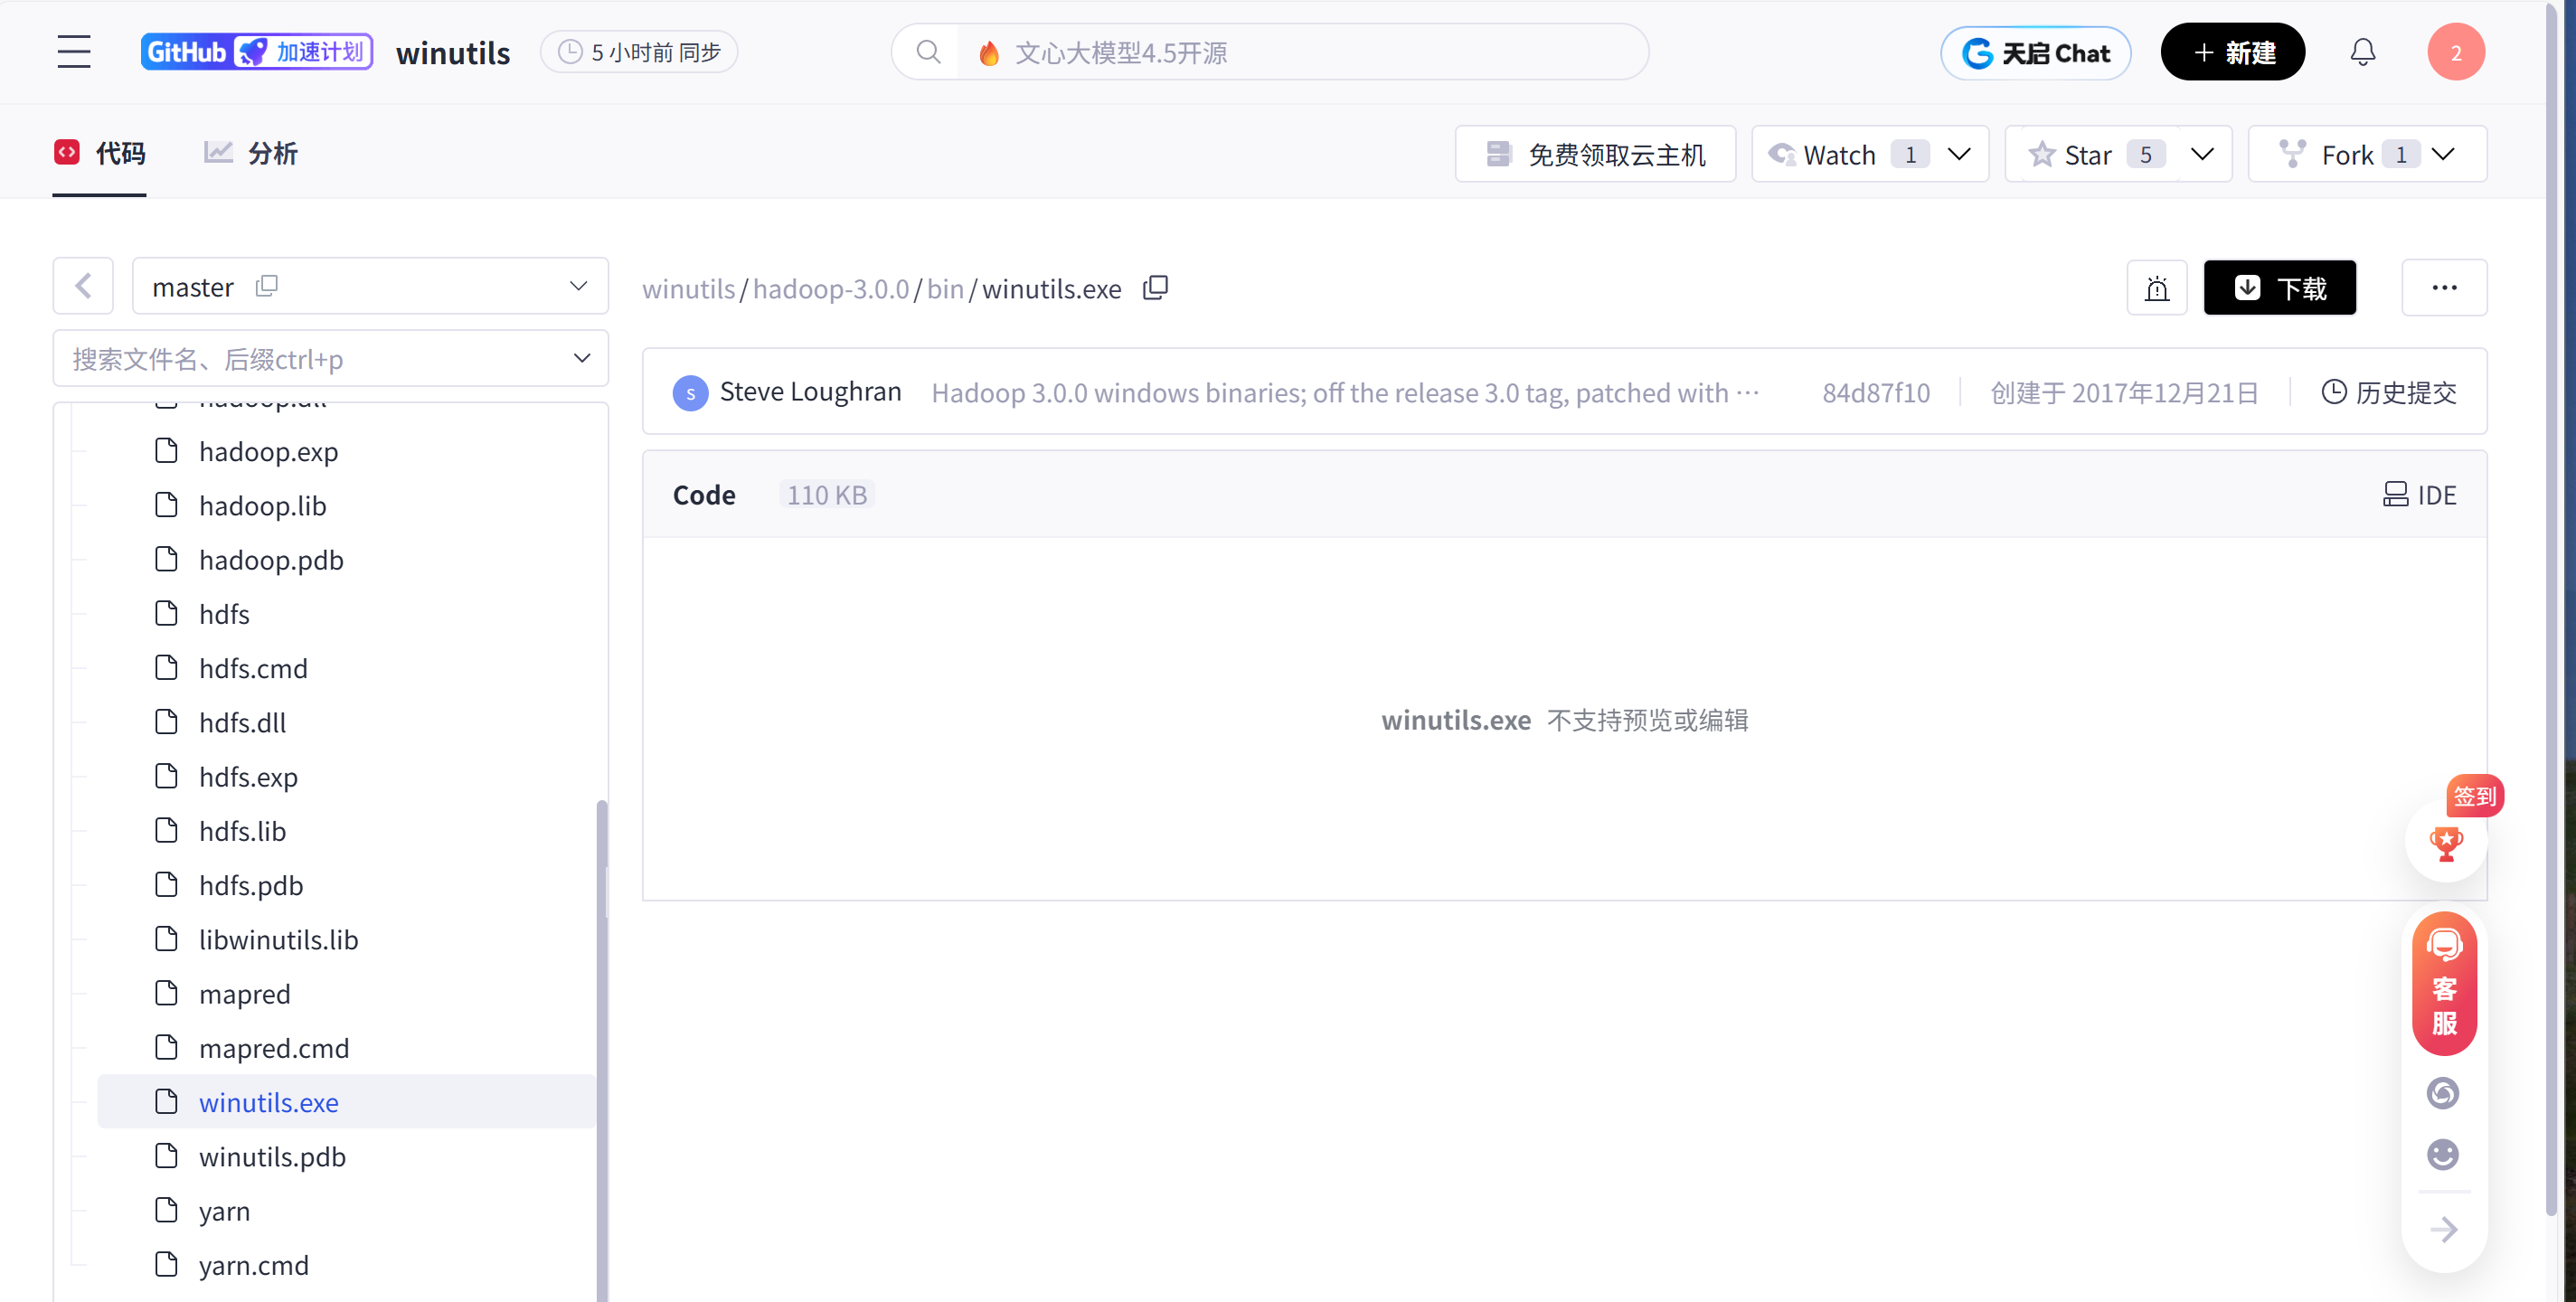Open the file in the IDE
Image resolution: width=2576 pixels, height=1302 pixels.
tap(2420, 494)
